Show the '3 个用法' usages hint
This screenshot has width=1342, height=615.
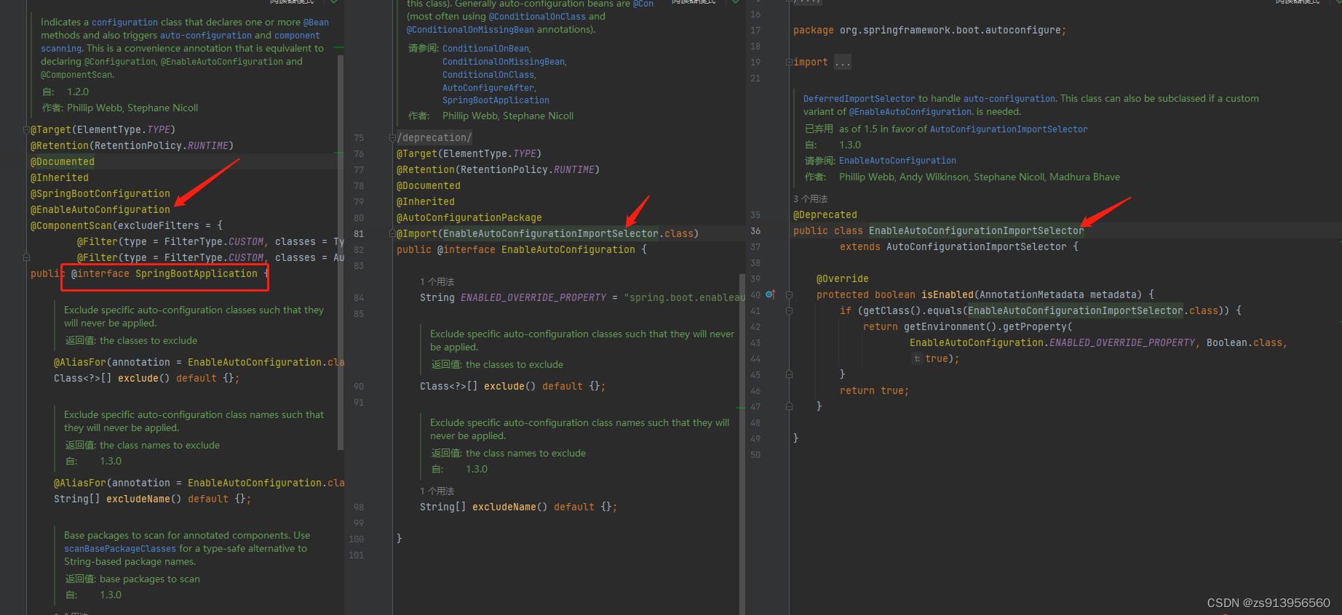810,199
